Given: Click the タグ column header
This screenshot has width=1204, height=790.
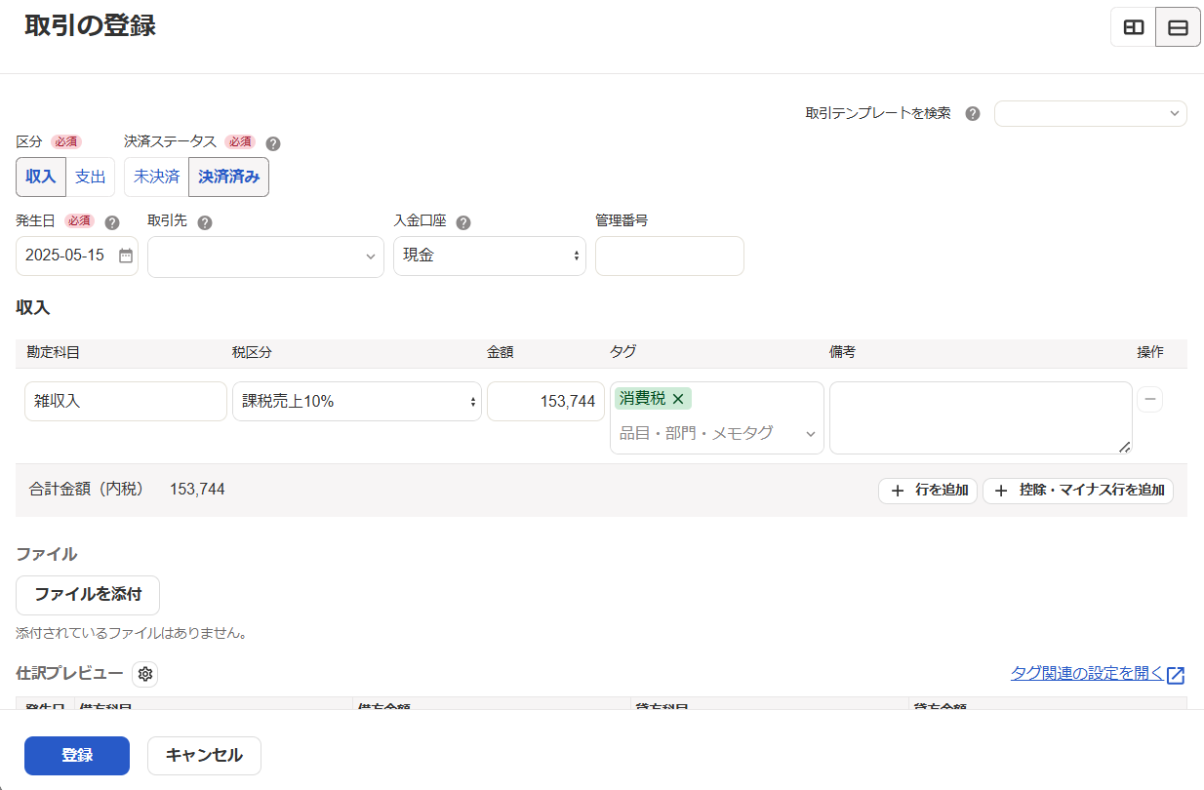Looking at the screenshot, I should coord(622,352).
